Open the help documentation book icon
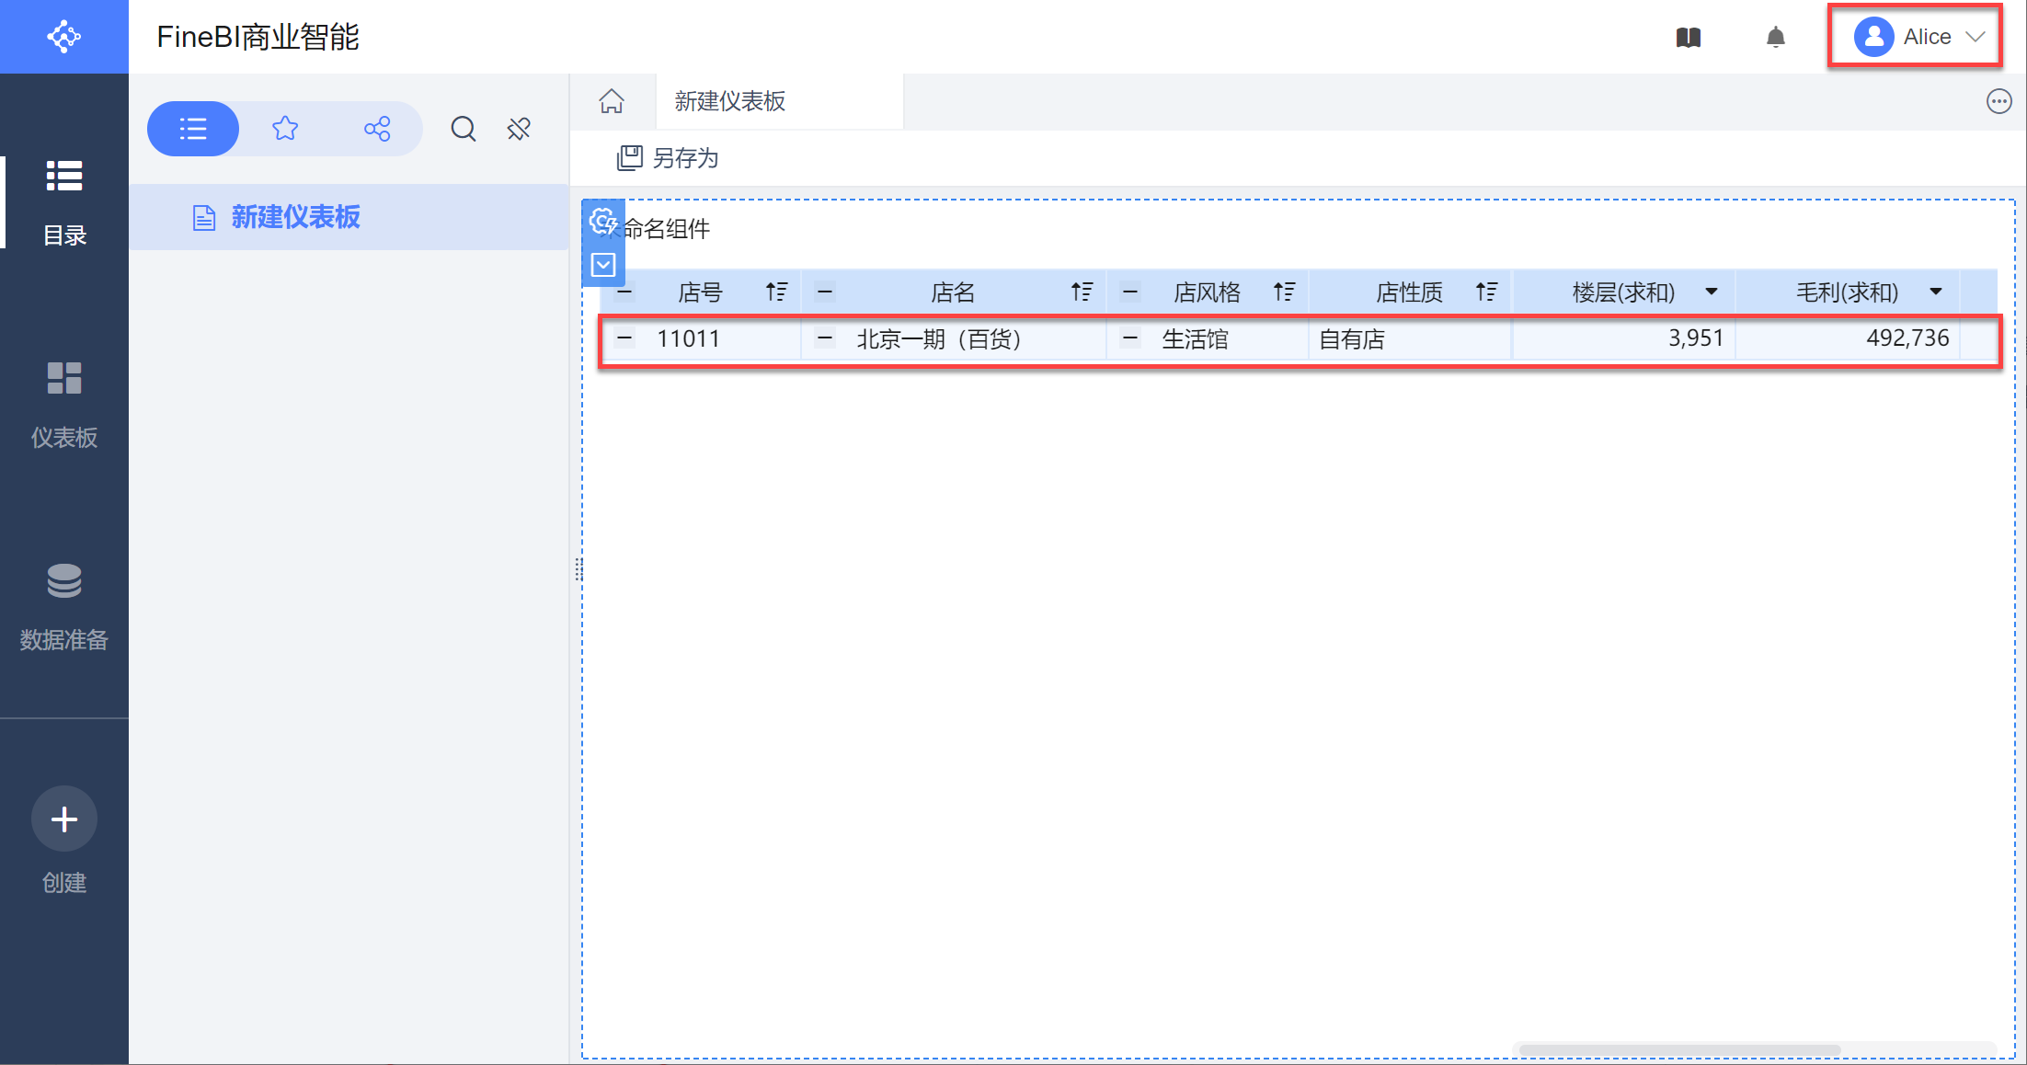2027x1065 pixels. (1688, 38)
